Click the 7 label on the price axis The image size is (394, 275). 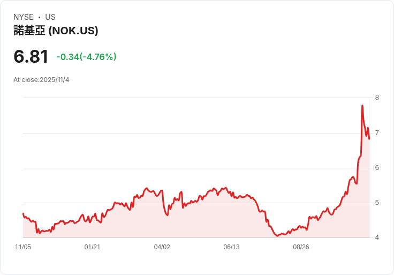pos(377,132)
